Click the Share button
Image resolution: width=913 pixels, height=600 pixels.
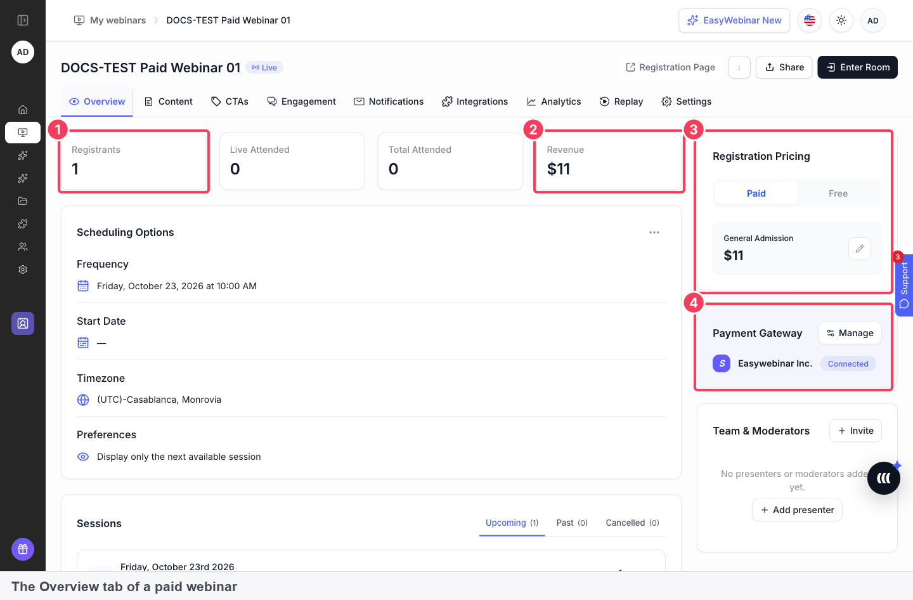click(x=784, y=67)
